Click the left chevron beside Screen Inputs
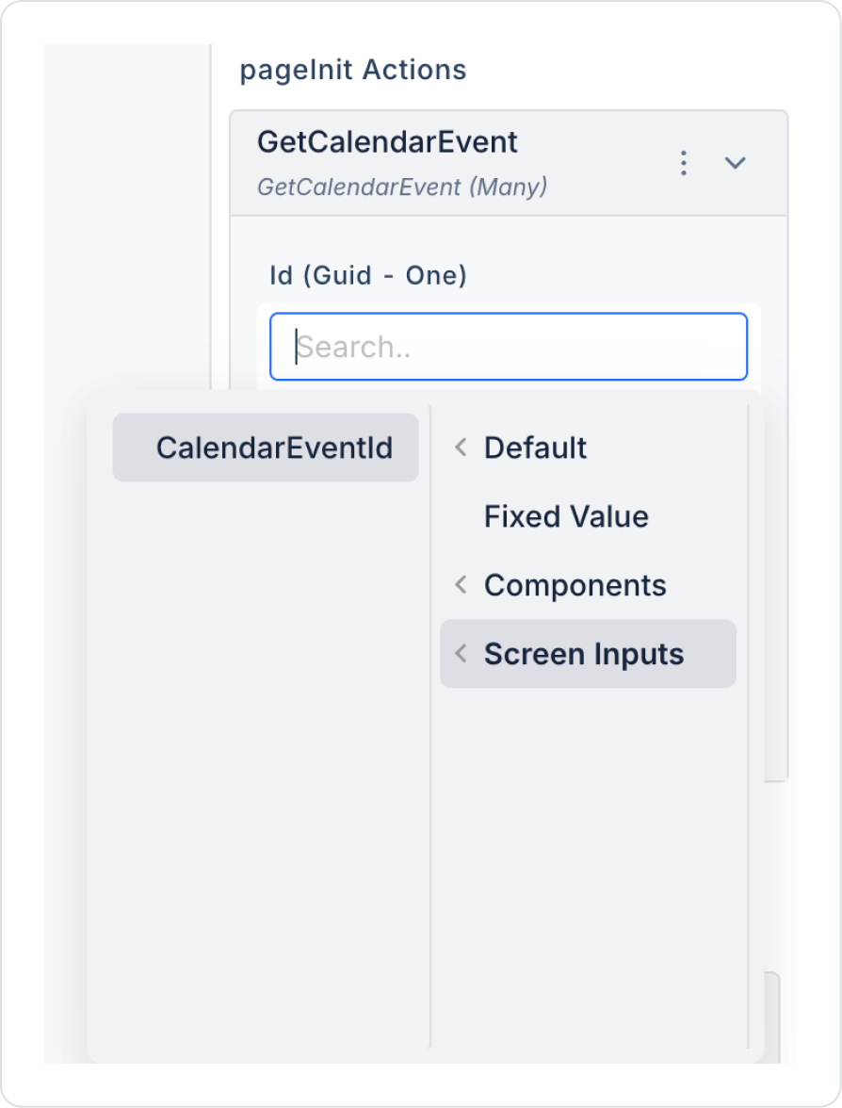The width and height of the screenshot is (842, 1108). [x=461, y=654]
